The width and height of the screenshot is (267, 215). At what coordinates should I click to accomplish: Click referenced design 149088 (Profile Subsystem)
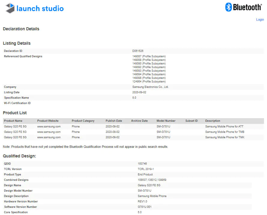coord(149,60)
